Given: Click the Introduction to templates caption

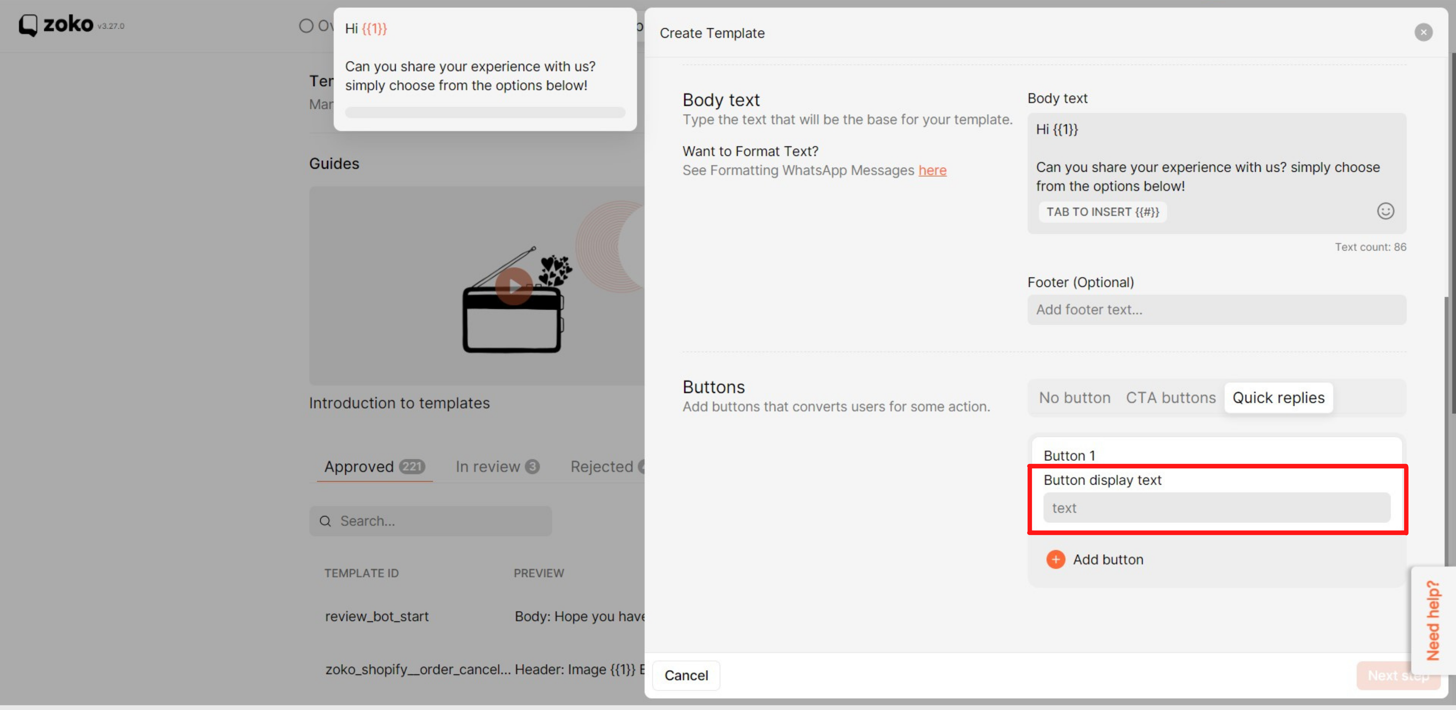Looking at the screenshot, I should (399, 403).
